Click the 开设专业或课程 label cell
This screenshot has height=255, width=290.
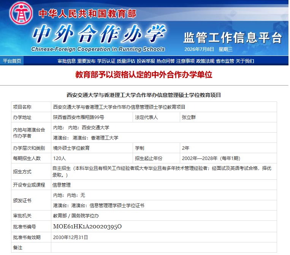(x=31, y=185)
